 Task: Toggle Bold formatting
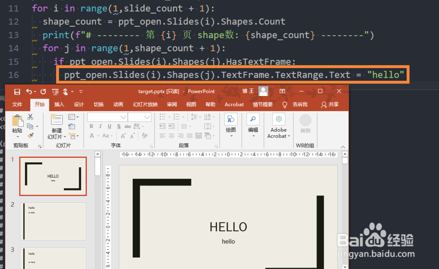pos(92,127)
